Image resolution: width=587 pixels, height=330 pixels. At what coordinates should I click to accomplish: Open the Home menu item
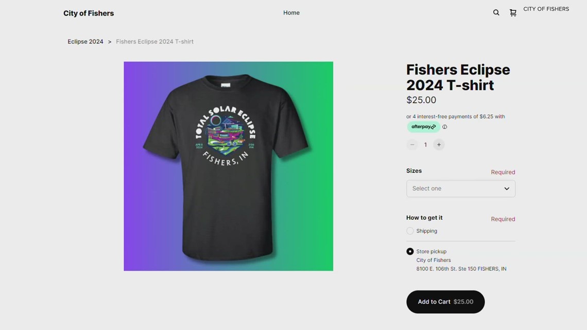(x=291, y=12)
